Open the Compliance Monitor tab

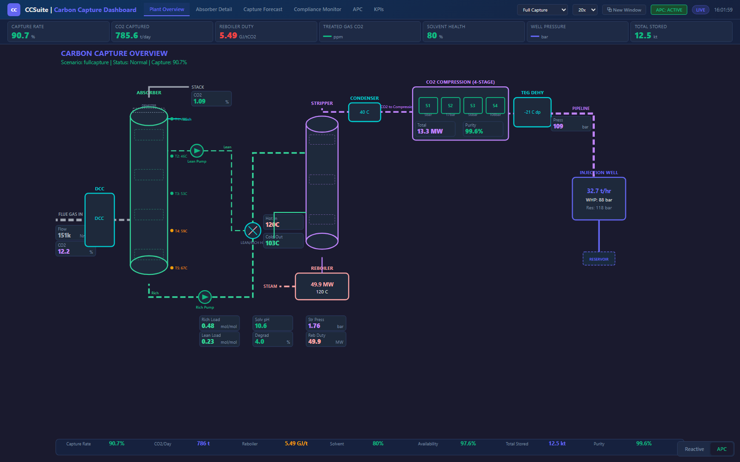(317, 9)
